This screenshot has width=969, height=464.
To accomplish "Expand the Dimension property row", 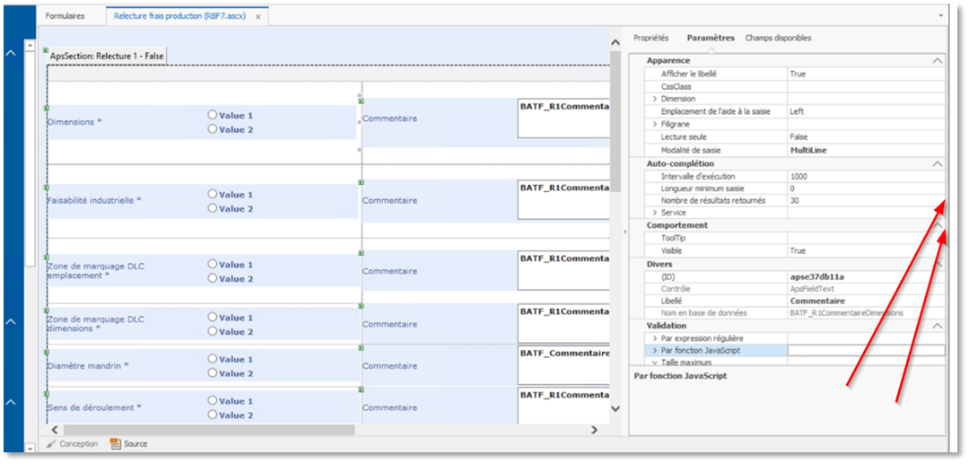I will pyautogui.click(x=655, y=99).
